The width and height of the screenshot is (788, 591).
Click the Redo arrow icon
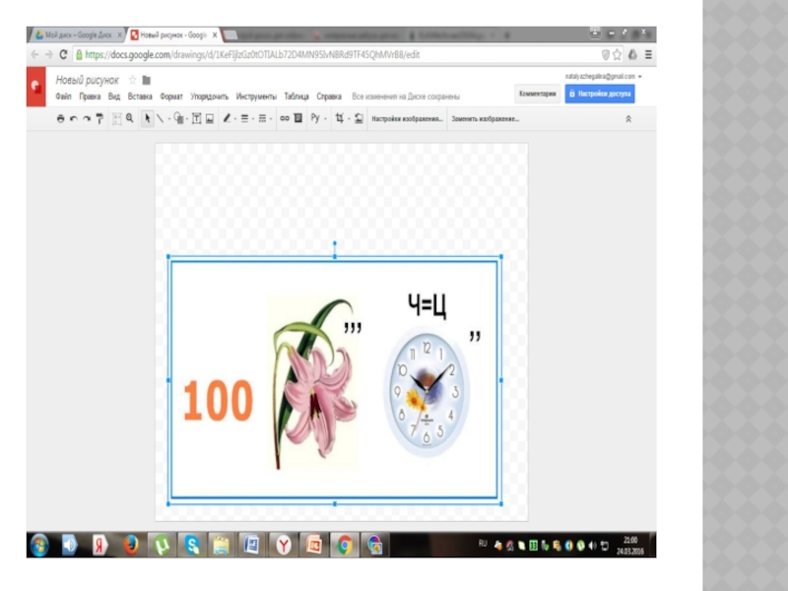point(87,118)
